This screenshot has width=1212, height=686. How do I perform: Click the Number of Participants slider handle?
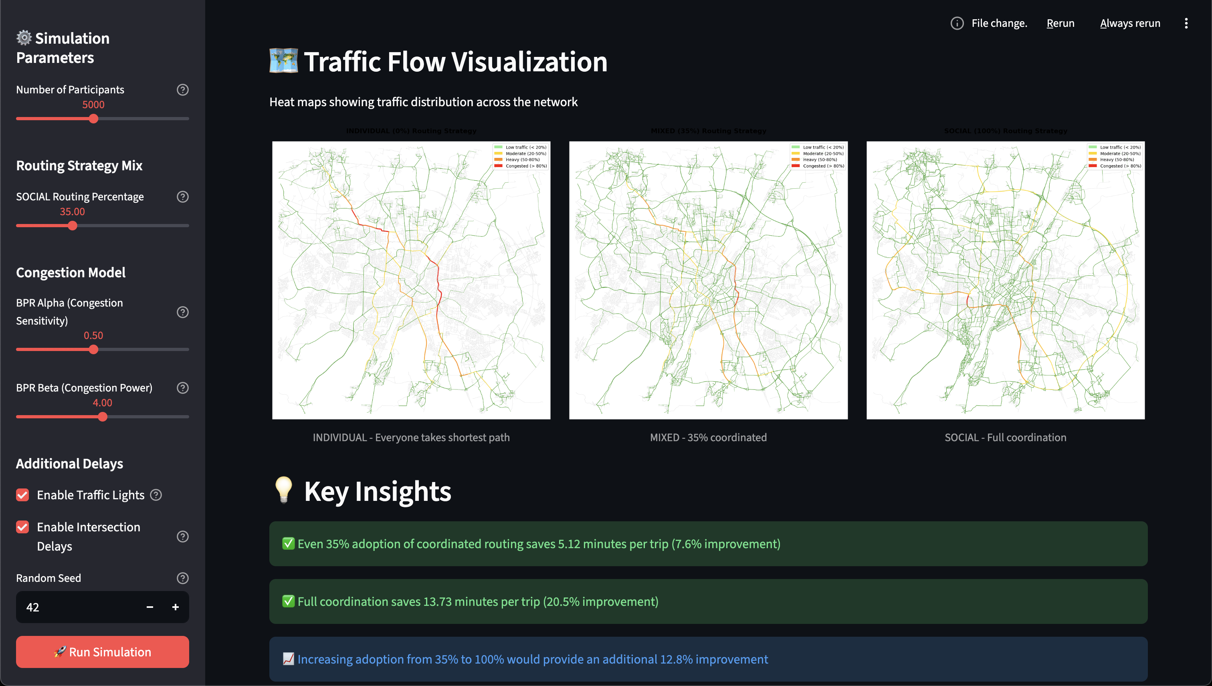click(x=93, y=119)
